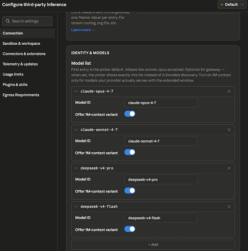Open the Default profile dropdown
The image size is (248, 251).
[x=232, y=4]
